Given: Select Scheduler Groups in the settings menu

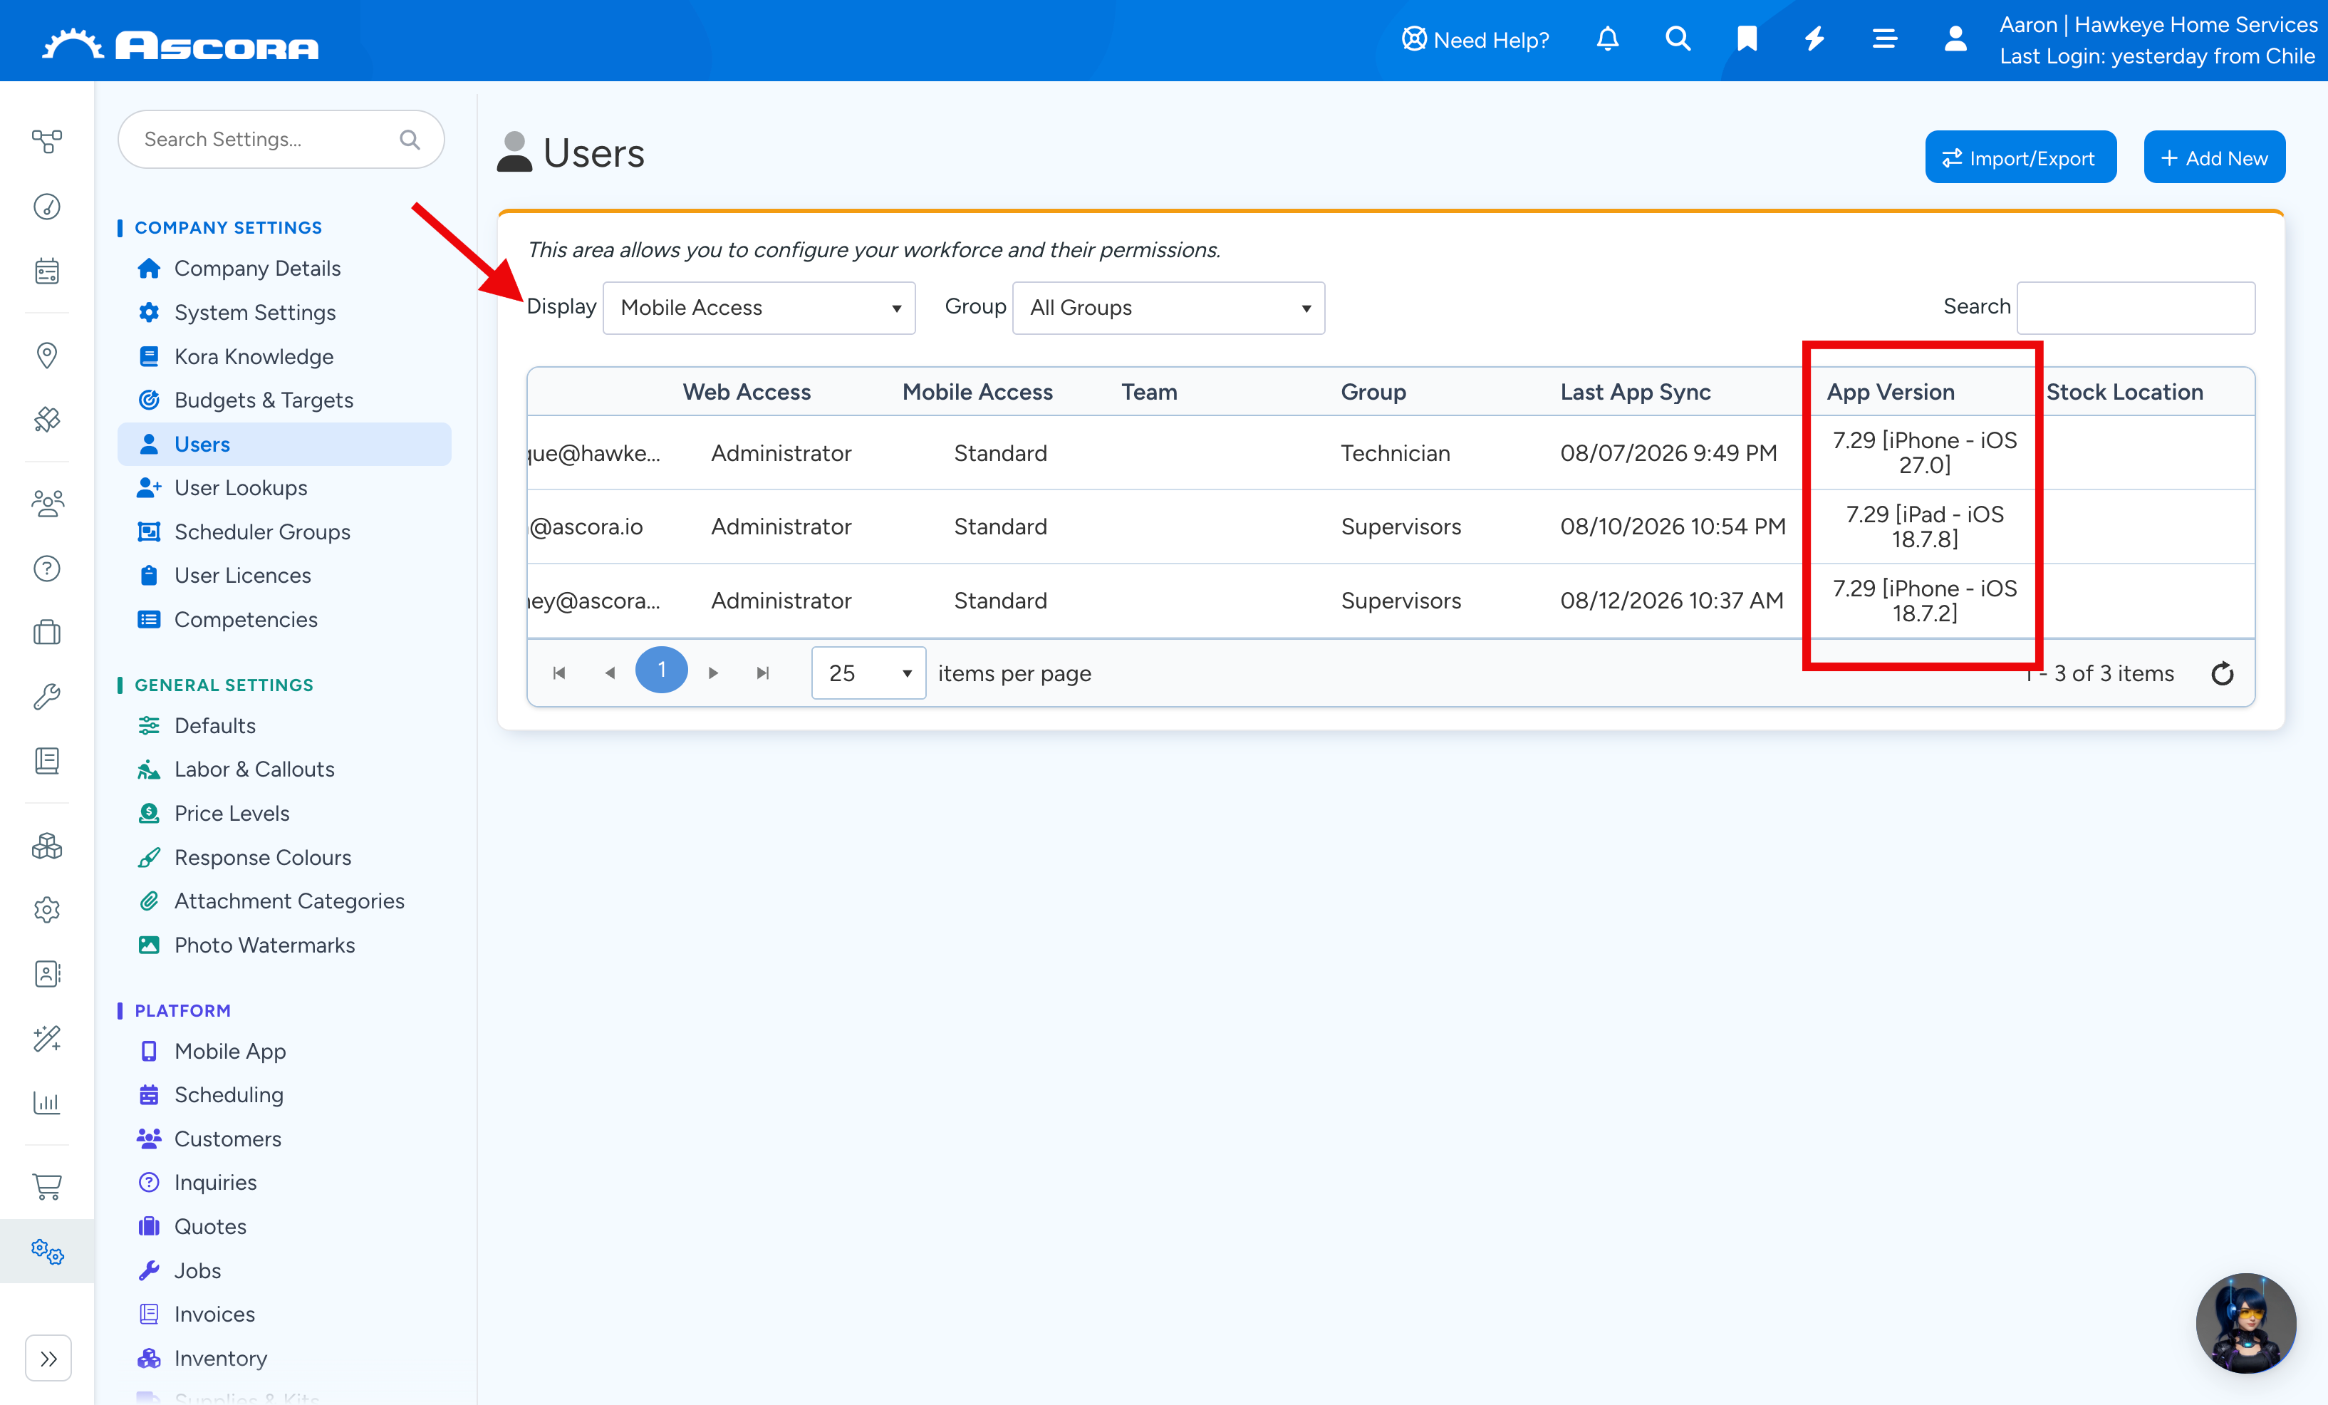Looking at the screenshot, I should point(261,532).
